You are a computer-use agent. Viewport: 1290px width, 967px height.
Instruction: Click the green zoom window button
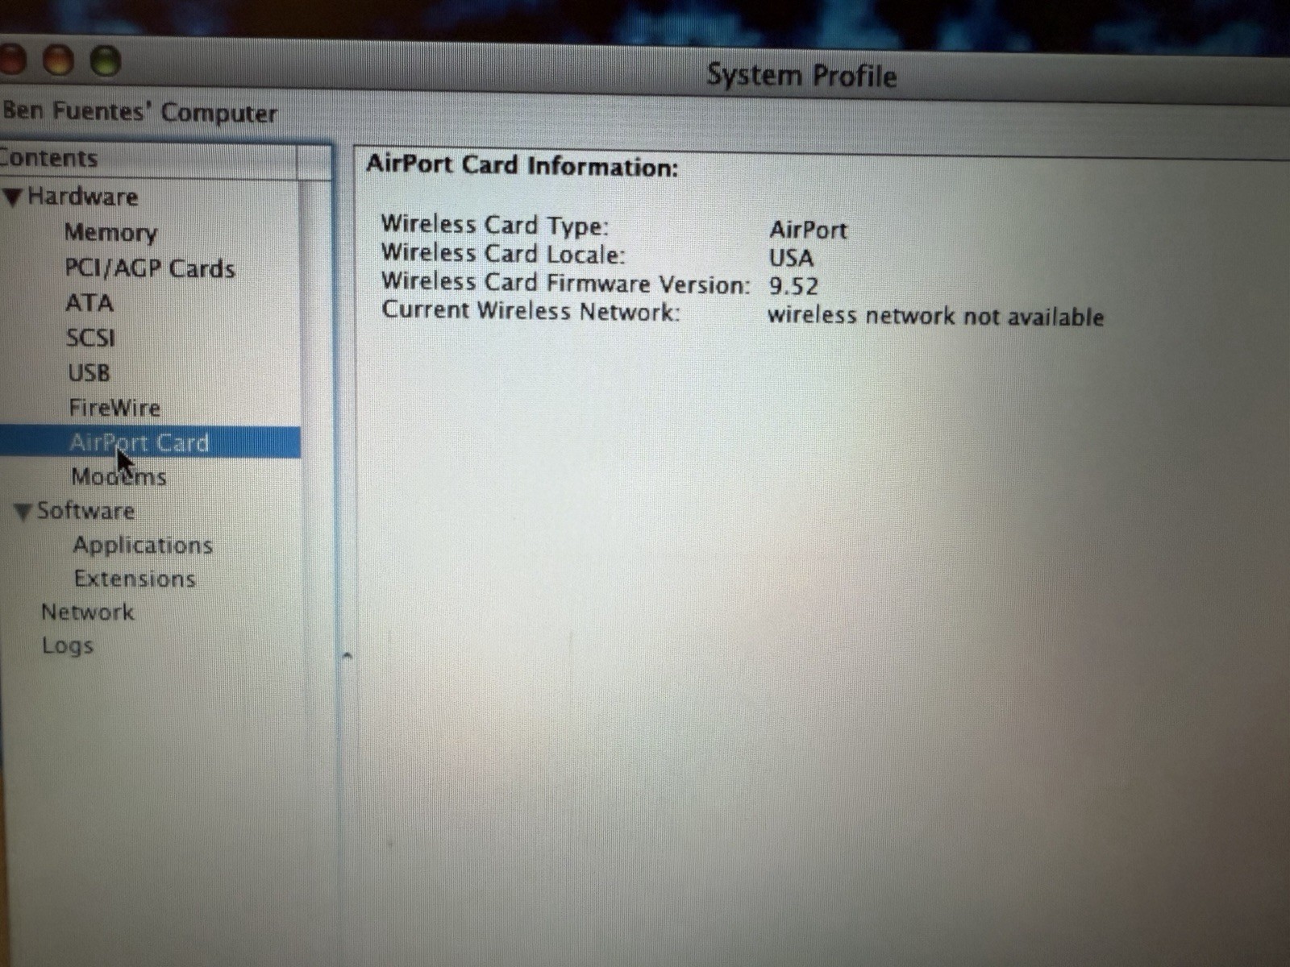[x=105, y=61]
